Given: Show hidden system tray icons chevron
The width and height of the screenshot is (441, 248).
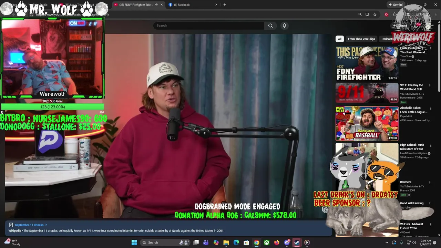Looking at the screenshot, I should (x=387, y=242).
